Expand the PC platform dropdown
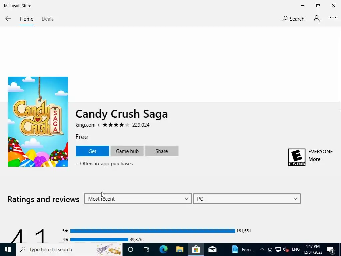The width and height of the screenshot is (341, 256). point(247,199)
